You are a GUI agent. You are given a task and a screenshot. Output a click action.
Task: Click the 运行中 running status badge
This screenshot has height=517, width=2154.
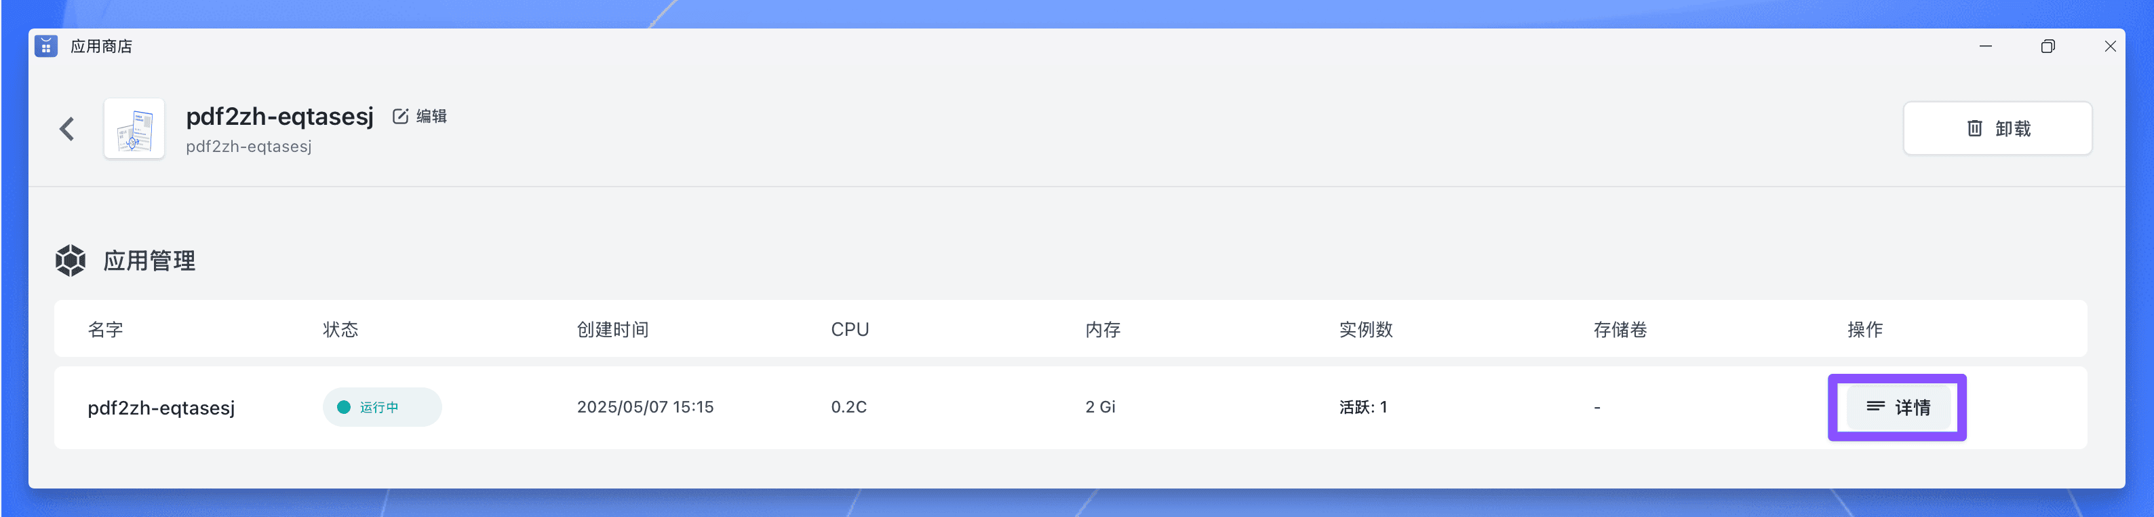pos(382,407)
